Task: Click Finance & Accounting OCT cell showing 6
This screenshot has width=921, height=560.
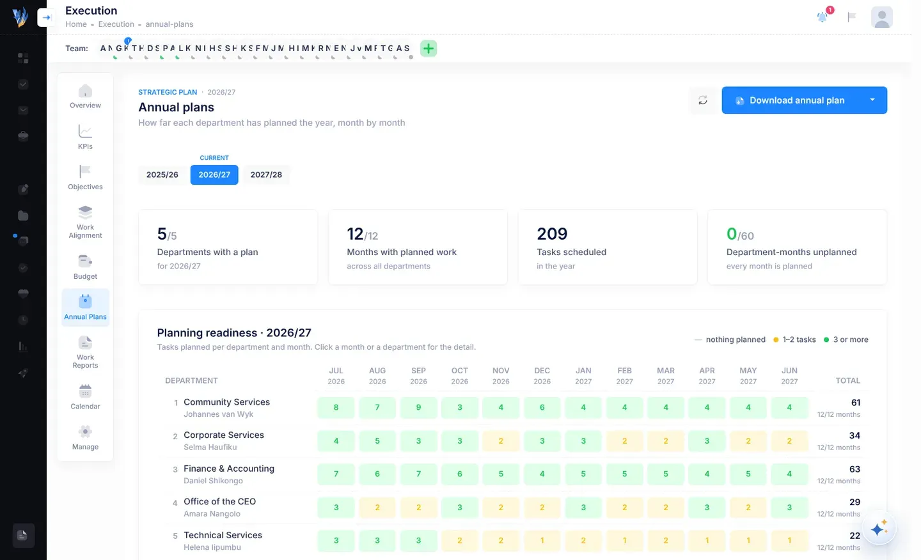Action: pyautogui.click(x=460, y=474)
